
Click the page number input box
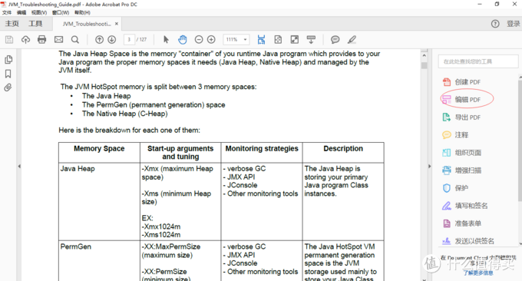tap(129, 40)
